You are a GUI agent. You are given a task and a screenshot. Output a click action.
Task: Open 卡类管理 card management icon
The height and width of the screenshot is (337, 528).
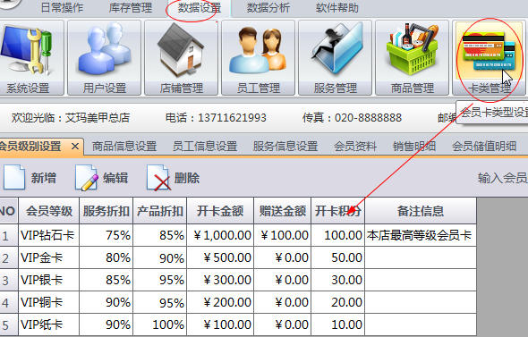(x=489, y=57)
